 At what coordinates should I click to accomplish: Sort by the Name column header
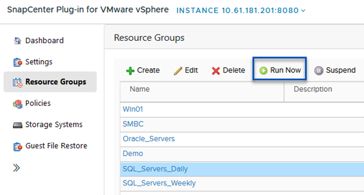[x=140, y=89]
